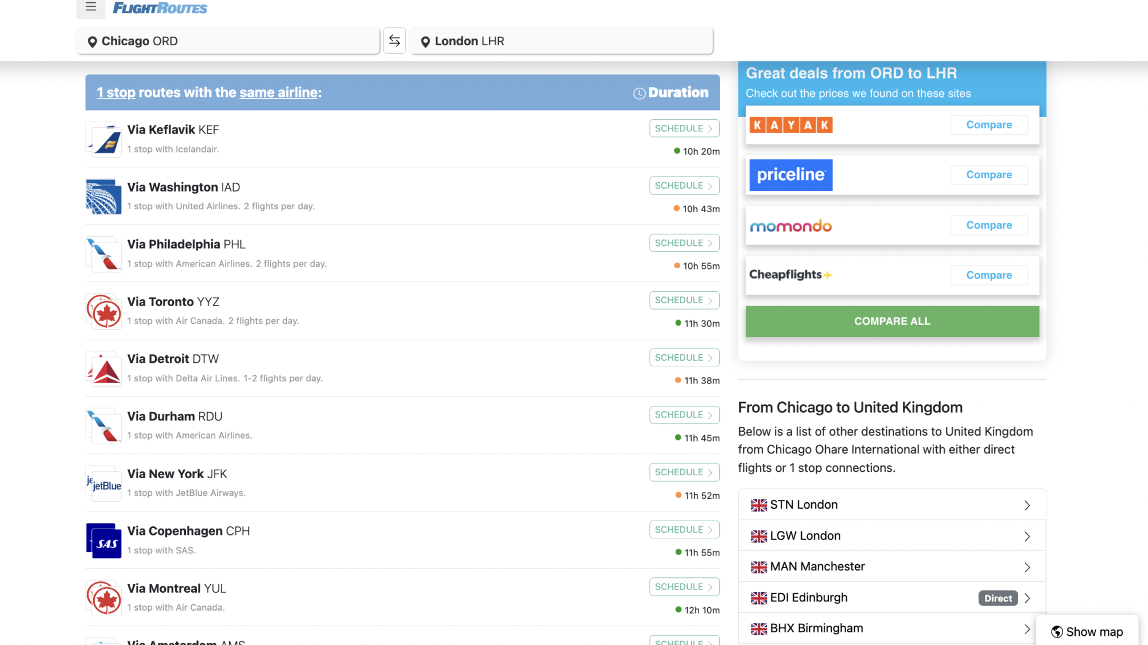The width and height of the screenshot is (1148, 645).
Task: Click '1 stop with JetBlue Airways' text
Action: [187, 493]
